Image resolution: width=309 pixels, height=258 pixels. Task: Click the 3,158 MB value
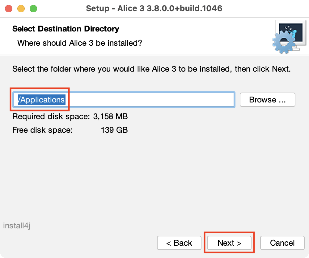[x=110, y=116]
